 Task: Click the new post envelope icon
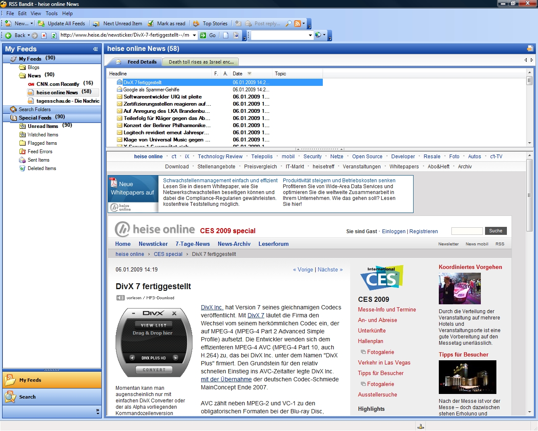pos(238,24)
